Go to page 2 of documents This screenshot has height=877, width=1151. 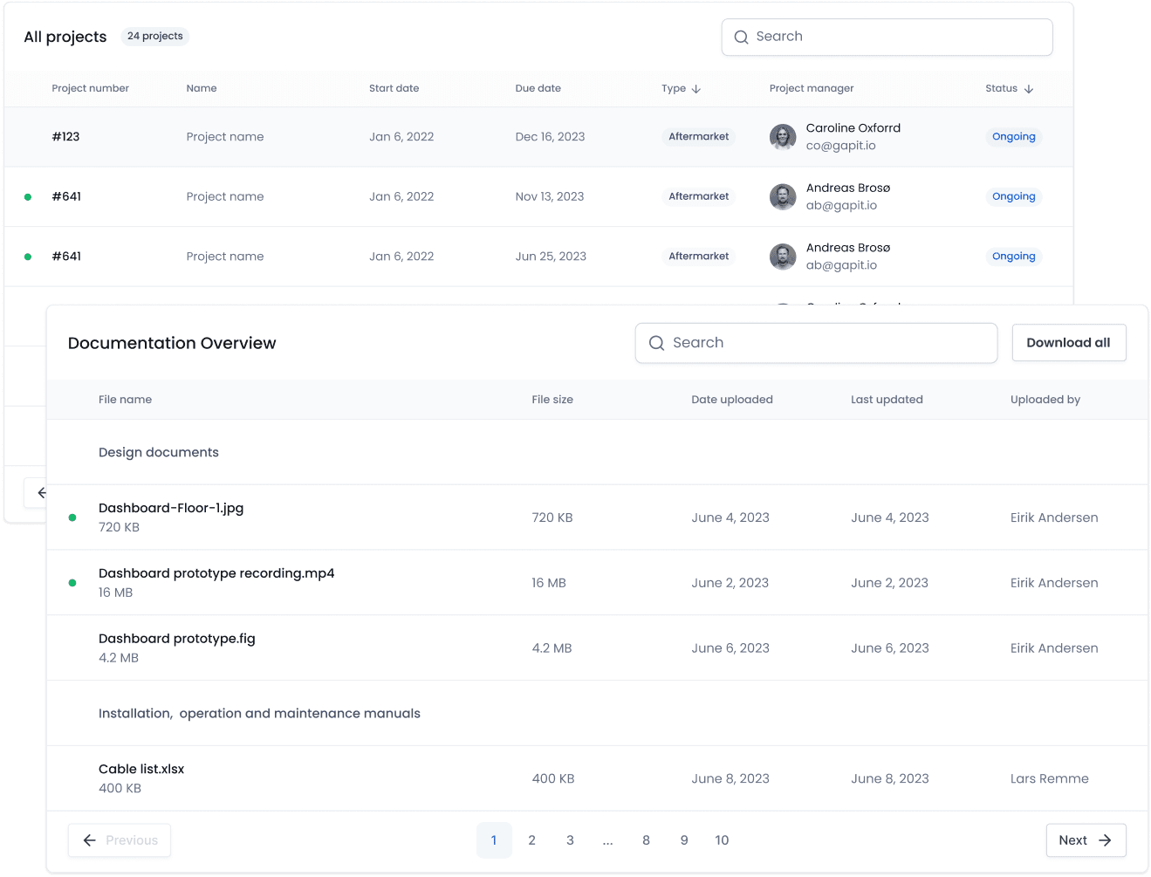(532, 840)
